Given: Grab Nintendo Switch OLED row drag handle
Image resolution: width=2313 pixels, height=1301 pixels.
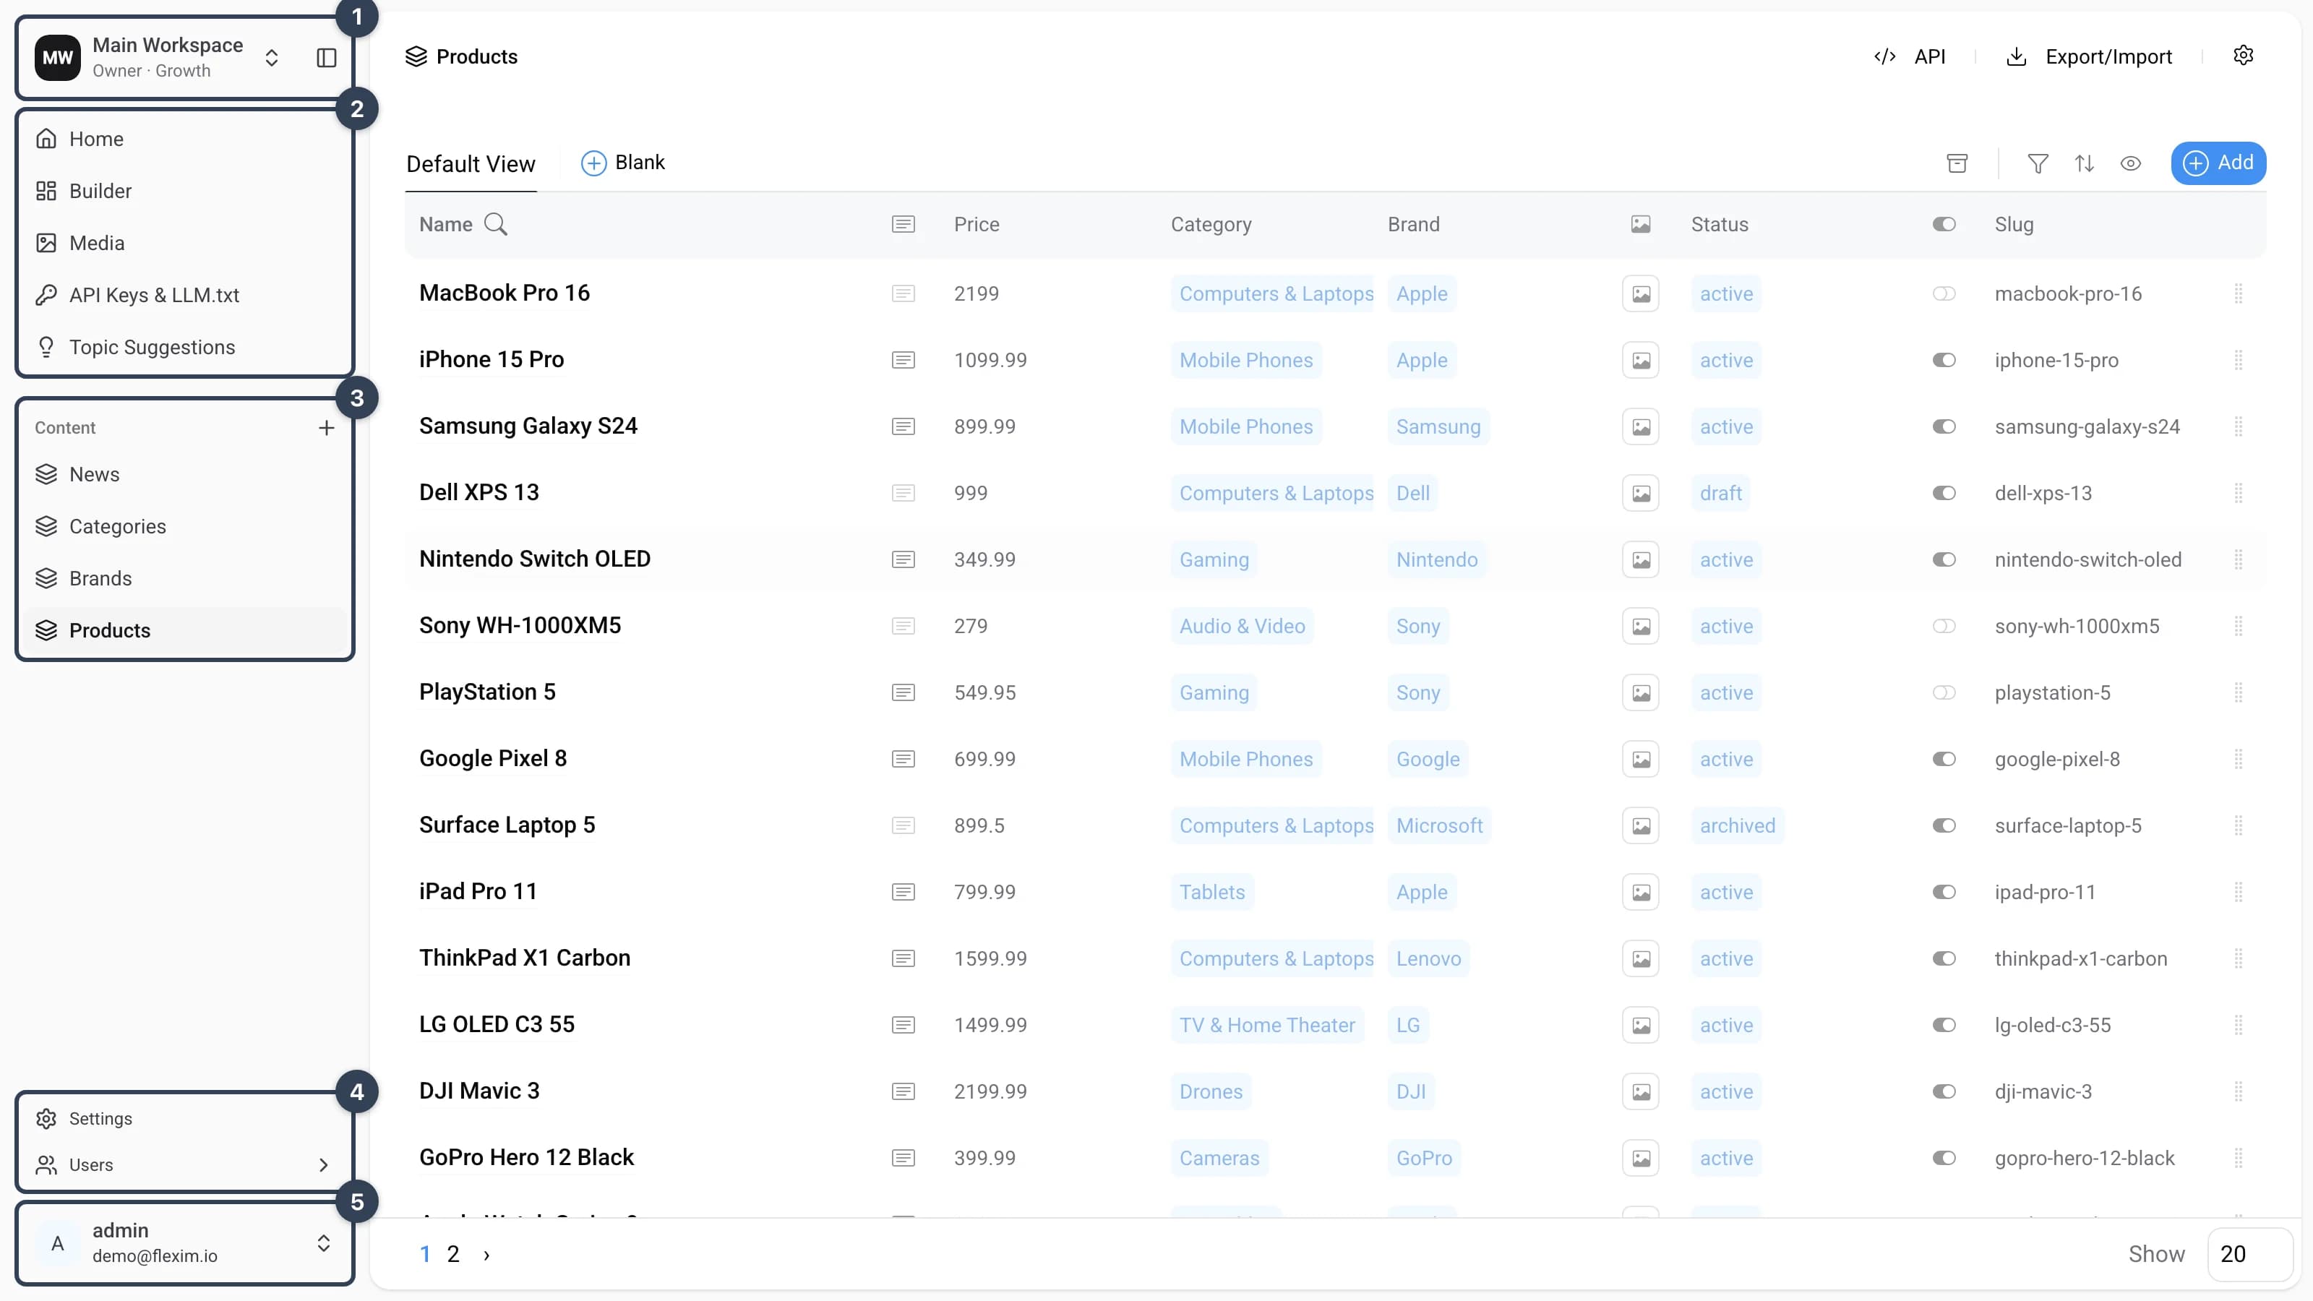Looking at the screenshot, I should (x=2239, y=559).
